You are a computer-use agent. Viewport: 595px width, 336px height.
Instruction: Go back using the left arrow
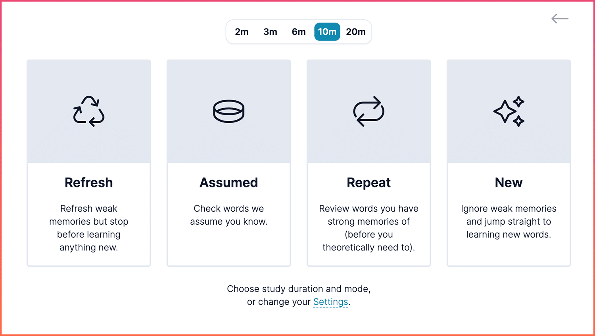point(560,19)
